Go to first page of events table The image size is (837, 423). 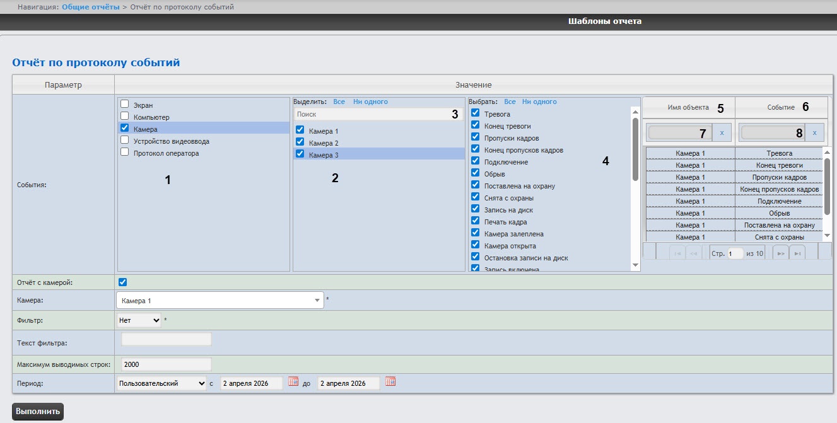[x=677, y=253]
